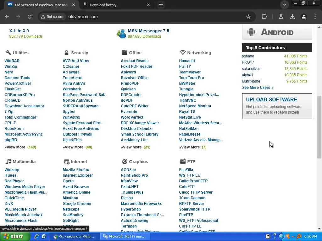
Task: Click the Upload Software banner
Action: (277, 106)
